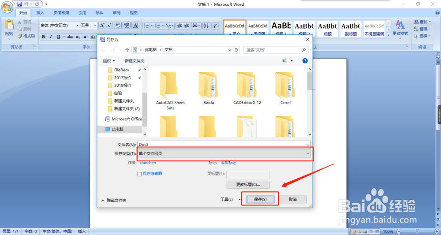The width and height of the screenshot is (441, 235).
Task: Open the 文件名 history dropdown arrow
Action: coord(308,145)
